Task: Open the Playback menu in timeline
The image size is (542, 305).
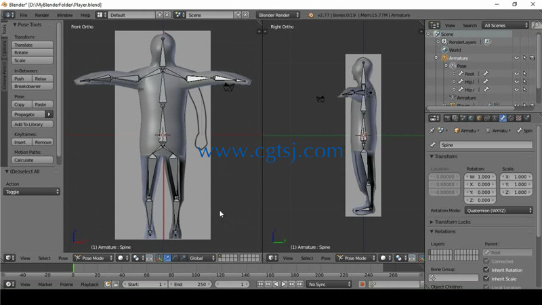Action: 89,284
